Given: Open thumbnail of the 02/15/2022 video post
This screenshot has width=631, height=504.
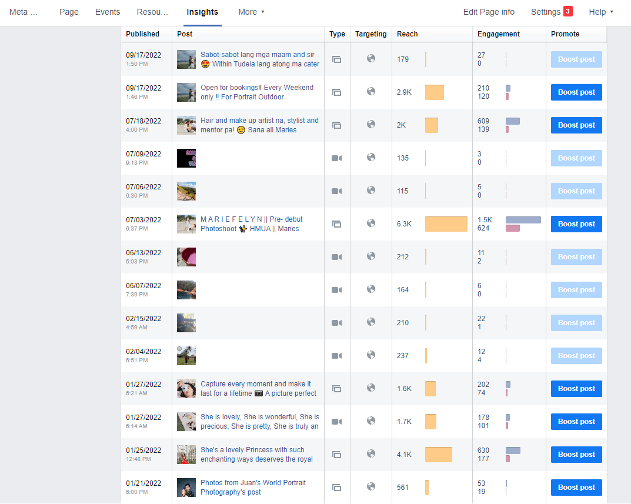Looking at the screenshot, I should tap(186, 323).
